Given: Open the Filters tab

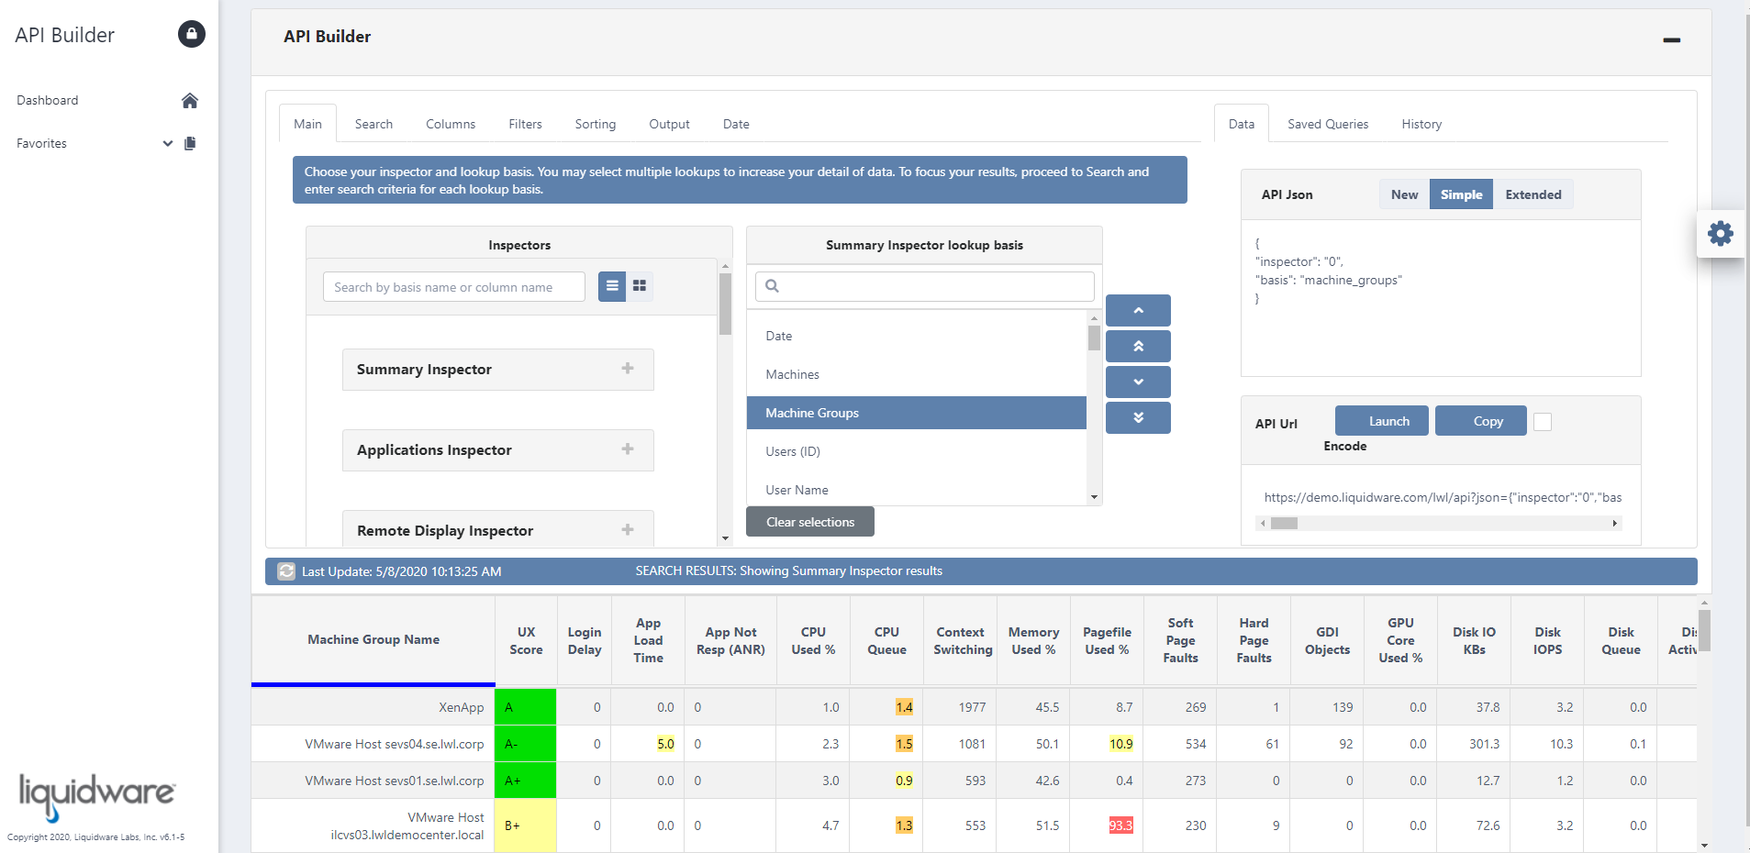Looking at the screenshot, I should (525, 124).
